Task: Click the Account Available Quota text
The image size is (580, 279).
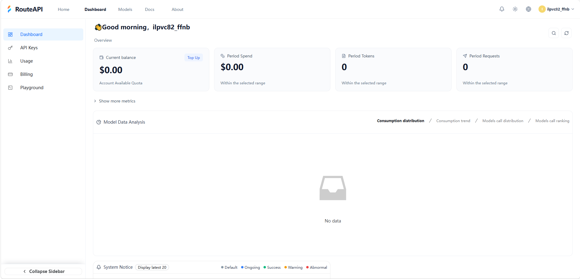Action: (121, 83)
